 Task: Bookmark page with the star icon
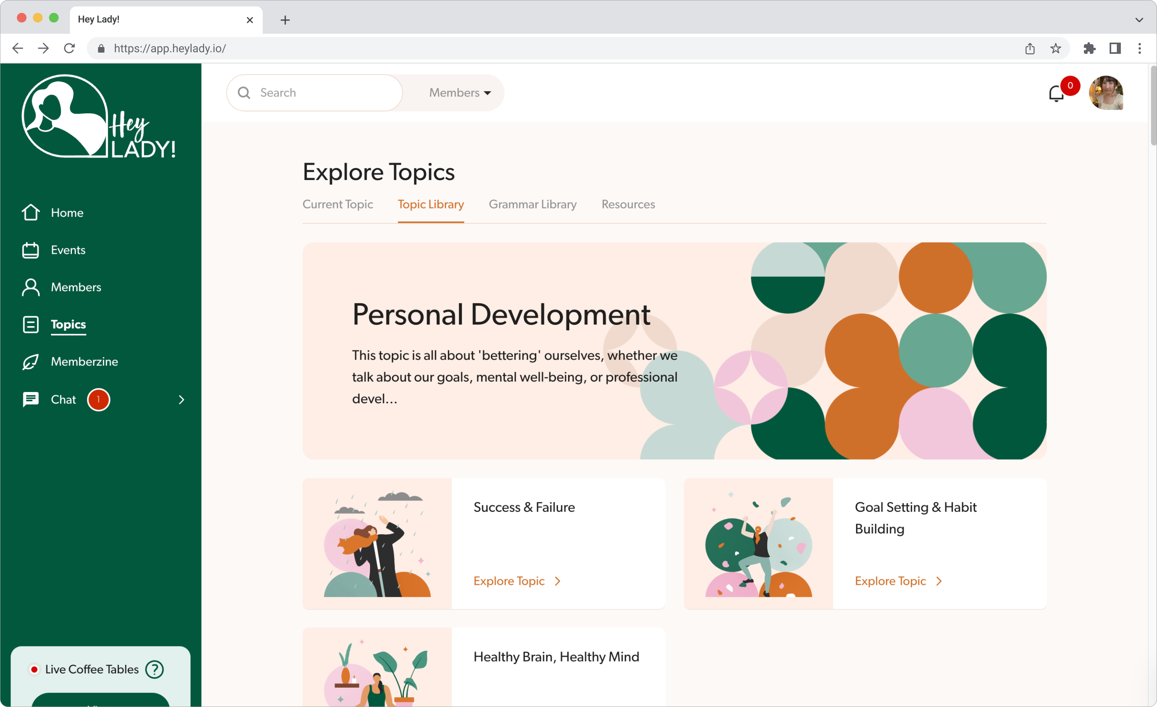coord(1055,48)
